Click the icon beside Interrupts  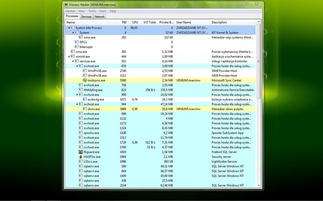pyautogui.click(x=77, y=47)
